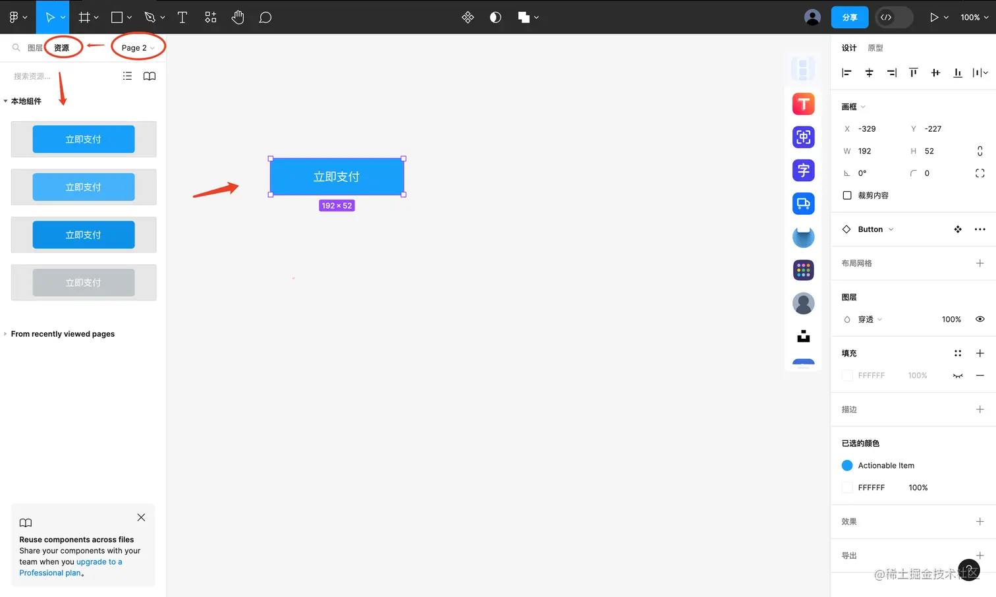Open the Resources tool in toolbar
Viewport: 996px width, 597px height.
[210, 18]
